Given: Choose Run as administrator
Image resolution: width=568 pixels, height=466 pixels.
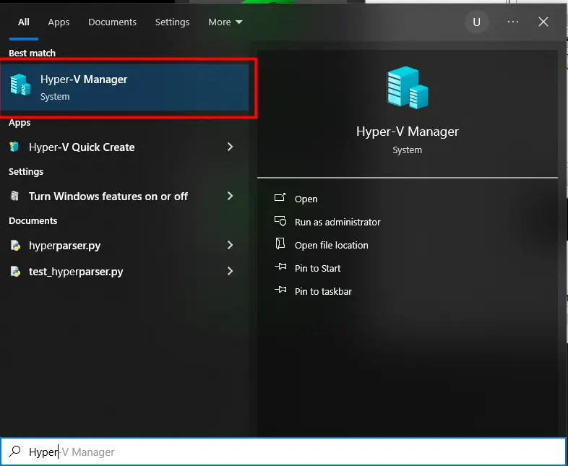Looking at the screenshot, I should [x=337, y=223].
